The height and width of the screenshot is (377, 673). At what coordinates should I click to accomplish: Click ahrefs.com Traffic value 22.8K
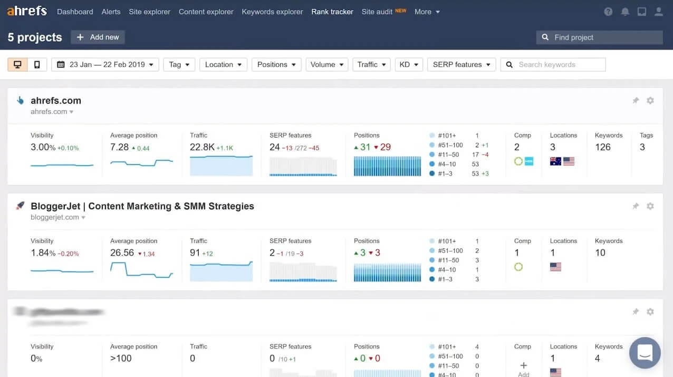click(x=202, y=147)
